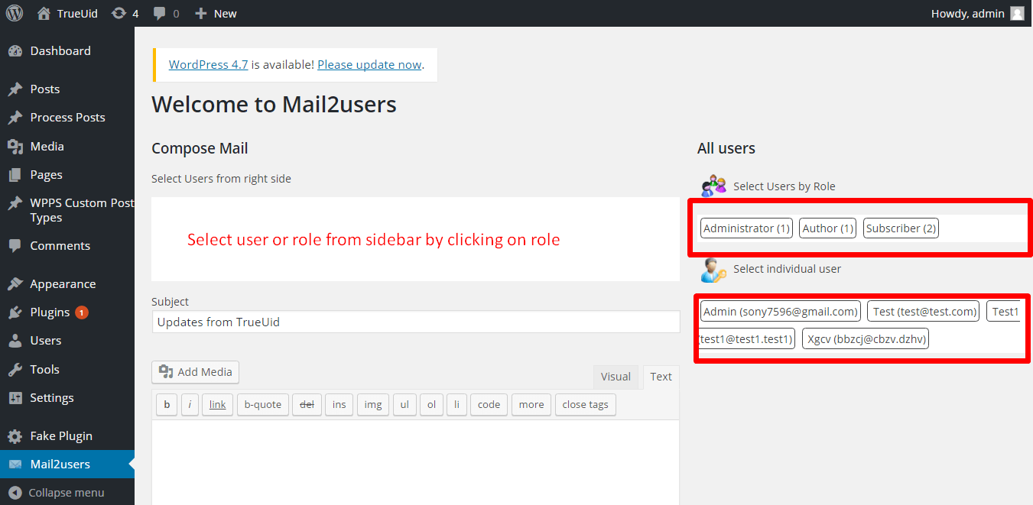Click the Process Posts pin icon
The height and width of the screenshot is (505, 1033).
coord(15,118)
